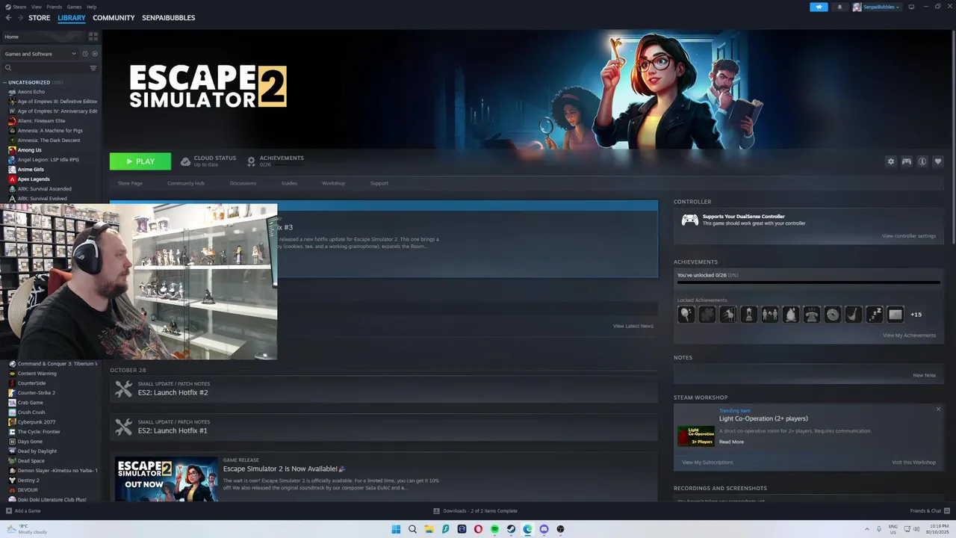Open View Latest News link
956x538 pixels.
click(633, 326)
